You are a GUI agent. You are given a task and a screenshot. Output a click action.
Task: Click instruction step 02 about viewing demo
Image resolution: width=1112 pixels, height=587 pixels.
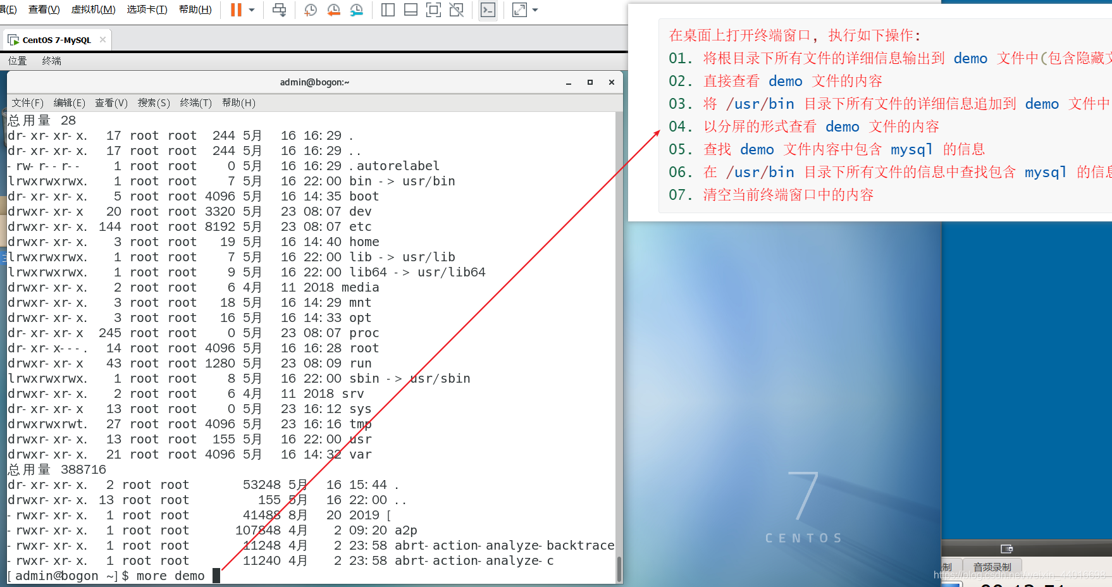point(775,81)
